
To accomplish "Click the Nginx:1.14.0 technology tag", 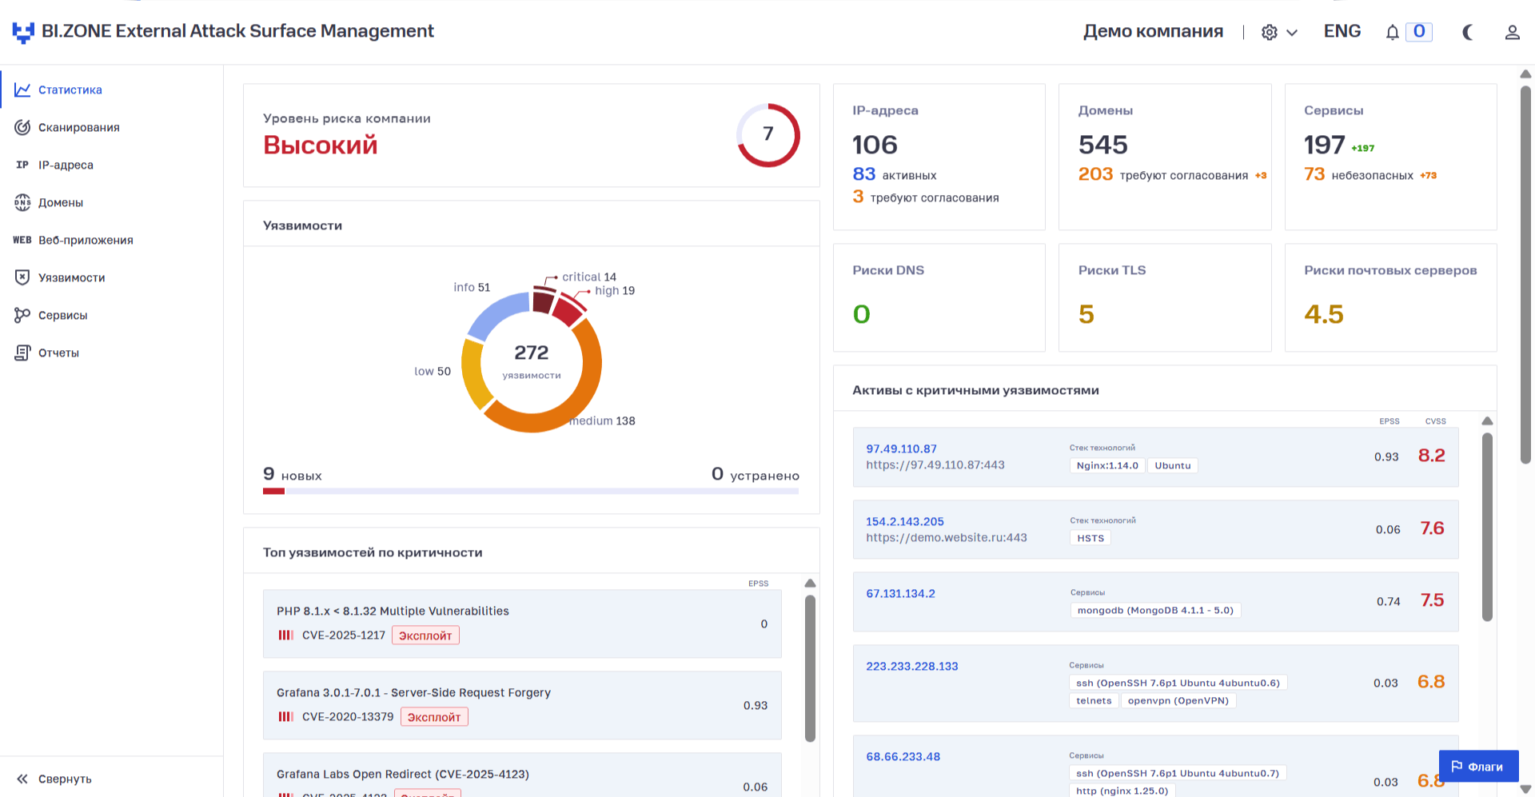I will (x=1106, y=465).
